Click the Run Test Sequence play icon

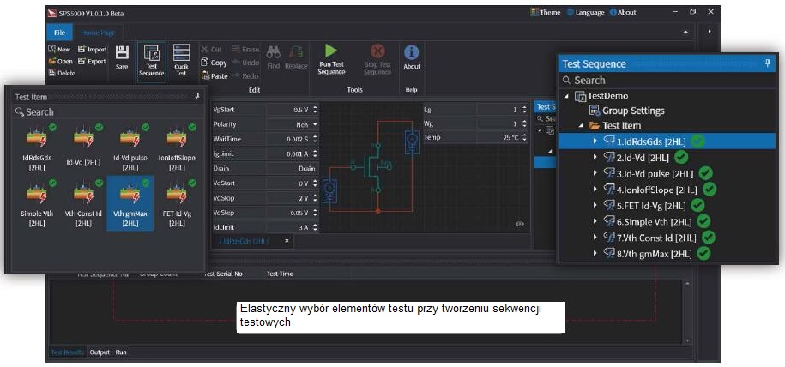coord(331,52)
